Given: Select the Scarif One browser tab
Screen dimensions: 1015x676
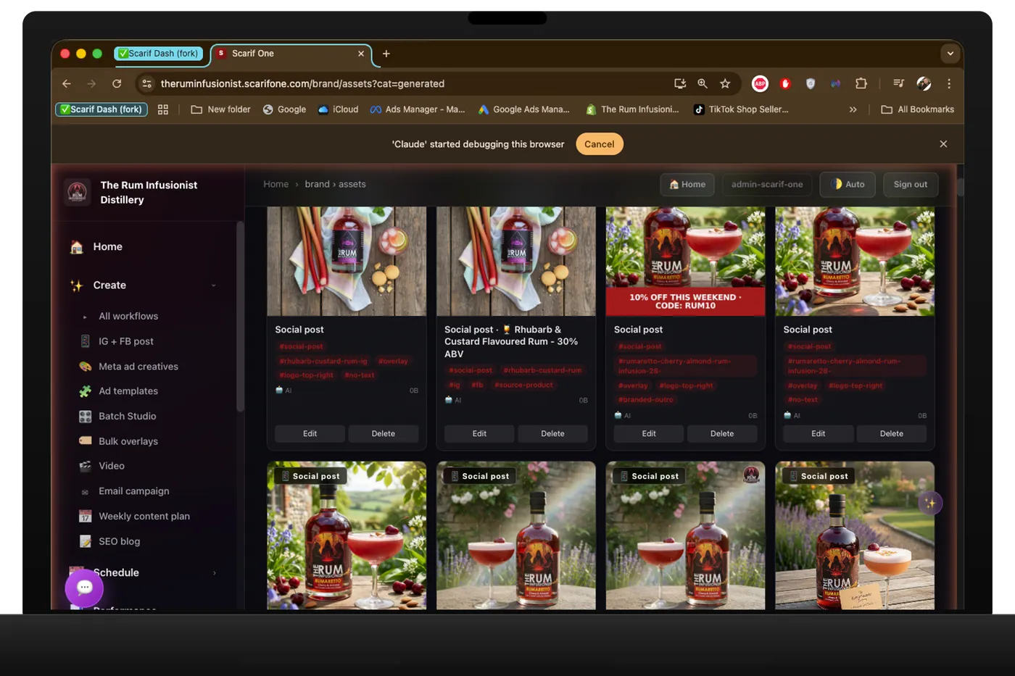Looking at the screenshot, I should coord(291,54).
